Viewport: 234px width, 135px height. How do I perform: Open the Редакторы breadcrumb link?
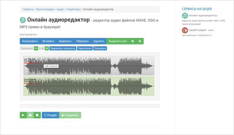pos(73,9)
